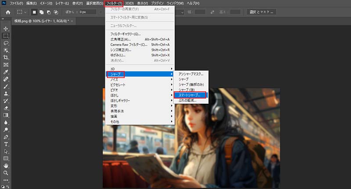Open the 編集(E) menu
Viewport: 351px width, 189px height.
point(31,4)
